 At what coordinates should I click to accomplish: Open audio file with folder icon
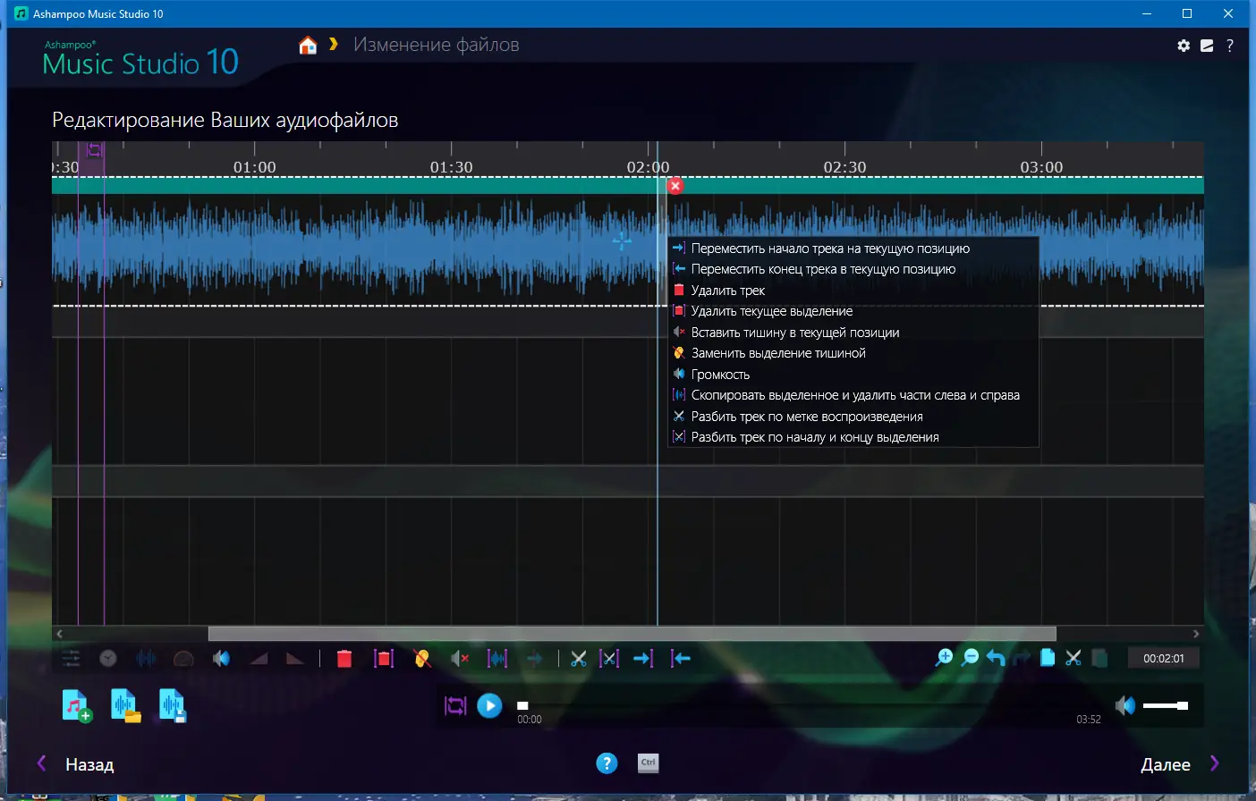coord(125,705)
